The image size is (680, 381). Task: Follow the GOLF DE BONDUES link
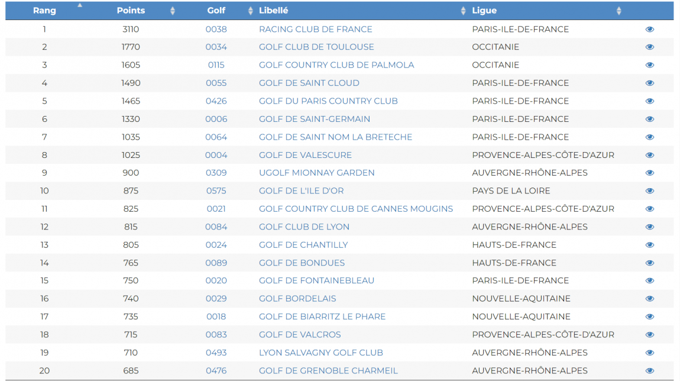click(302, 263)
